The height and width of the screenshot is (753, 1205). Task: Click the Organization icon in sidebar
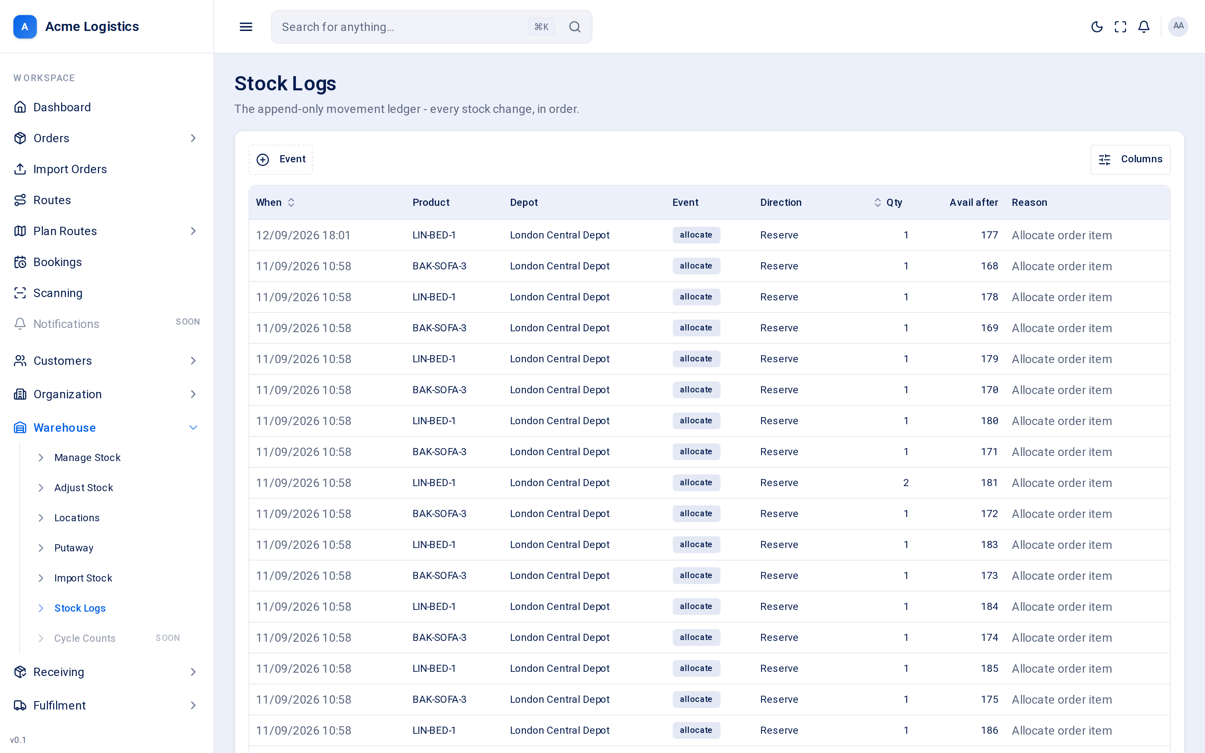point(20,394)
